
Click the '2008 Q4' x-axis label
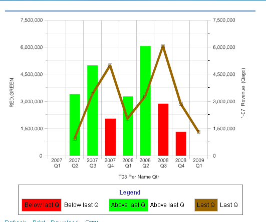tap(181, 163)
